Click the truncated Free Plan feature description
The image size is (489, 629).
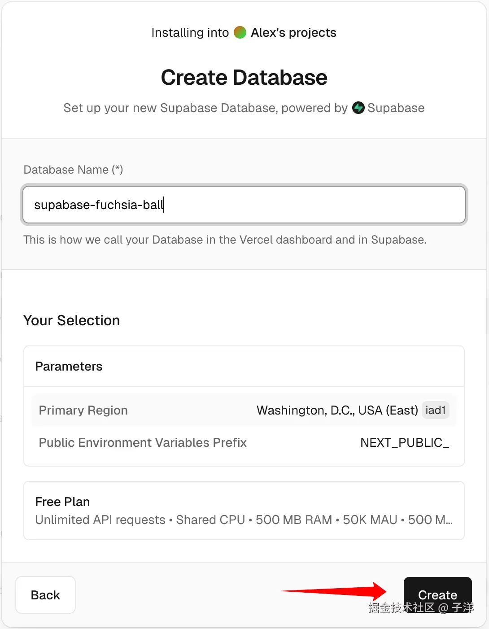click(244, 520)
